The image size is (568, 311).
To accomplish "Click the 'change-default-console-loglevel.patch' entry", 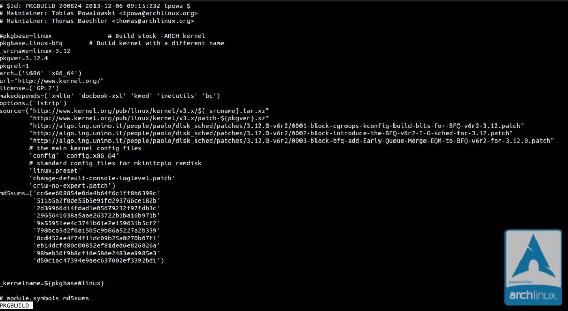I will [102, 178].
